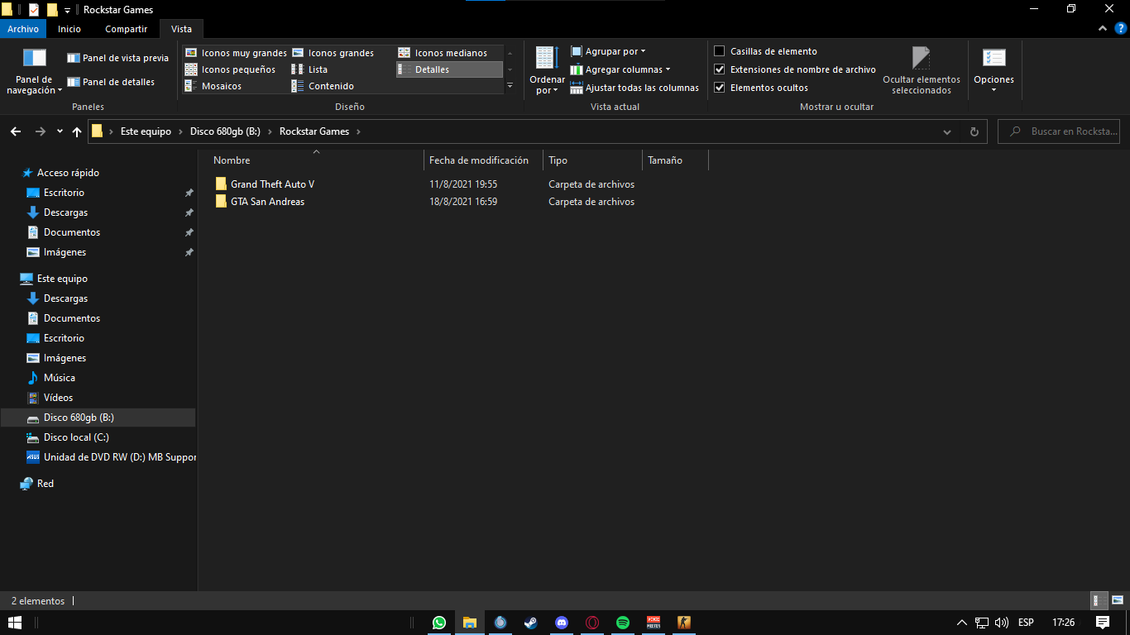The image size is (1130, 635).
Task: Open the Opera browser from the taskbar
Action: pos(592,623)
